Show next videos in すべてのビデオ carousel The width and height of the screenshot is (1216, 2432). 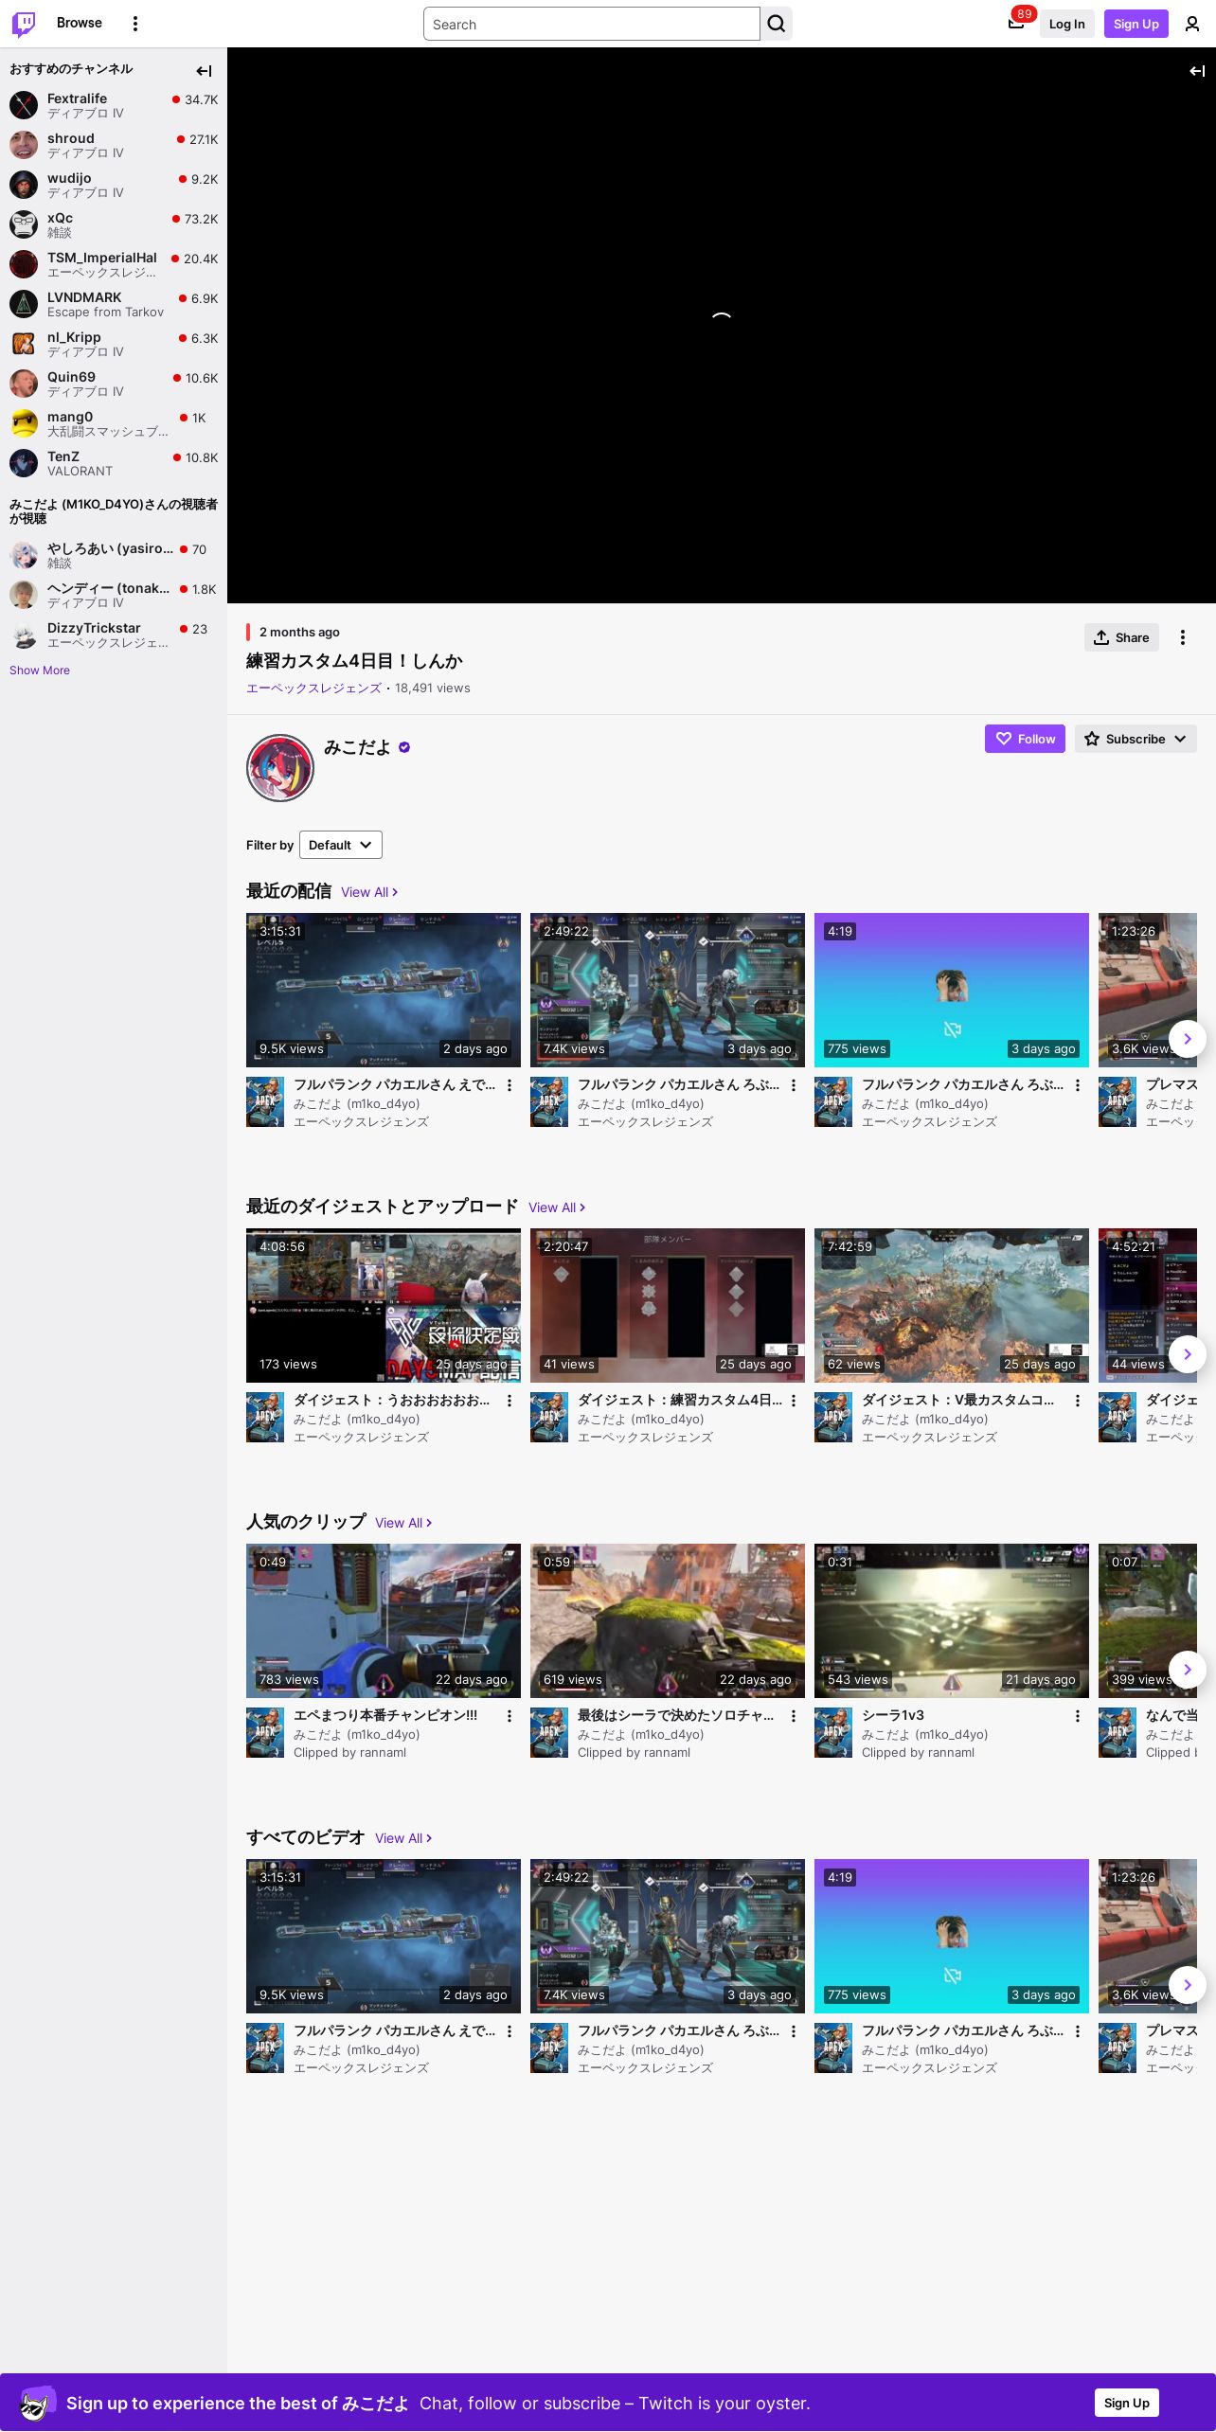tap(1188, 1985)
